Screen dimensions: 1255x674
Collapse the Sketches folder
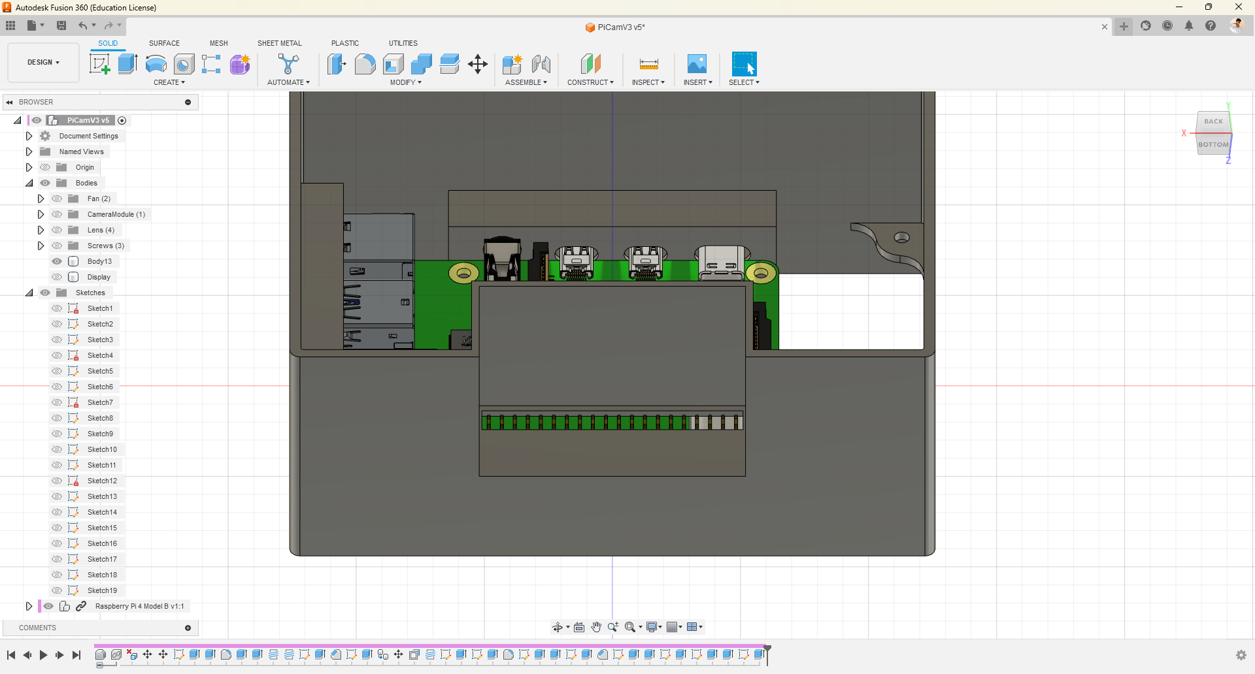(29, 293)
